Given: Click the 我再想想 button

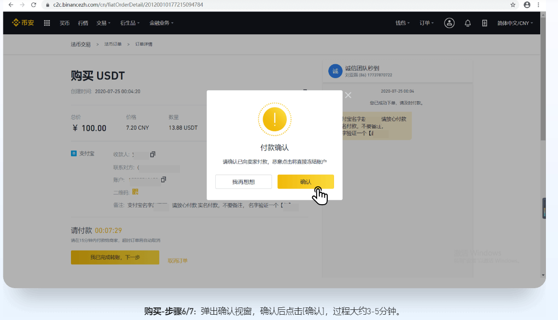Looking at the screenshot, I should coord(243,182).
